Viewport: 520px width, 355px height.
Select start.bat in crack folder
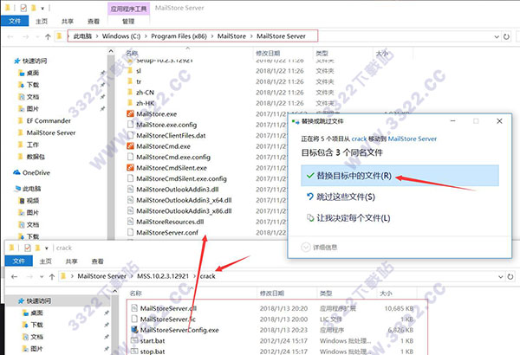click(153, 340)
